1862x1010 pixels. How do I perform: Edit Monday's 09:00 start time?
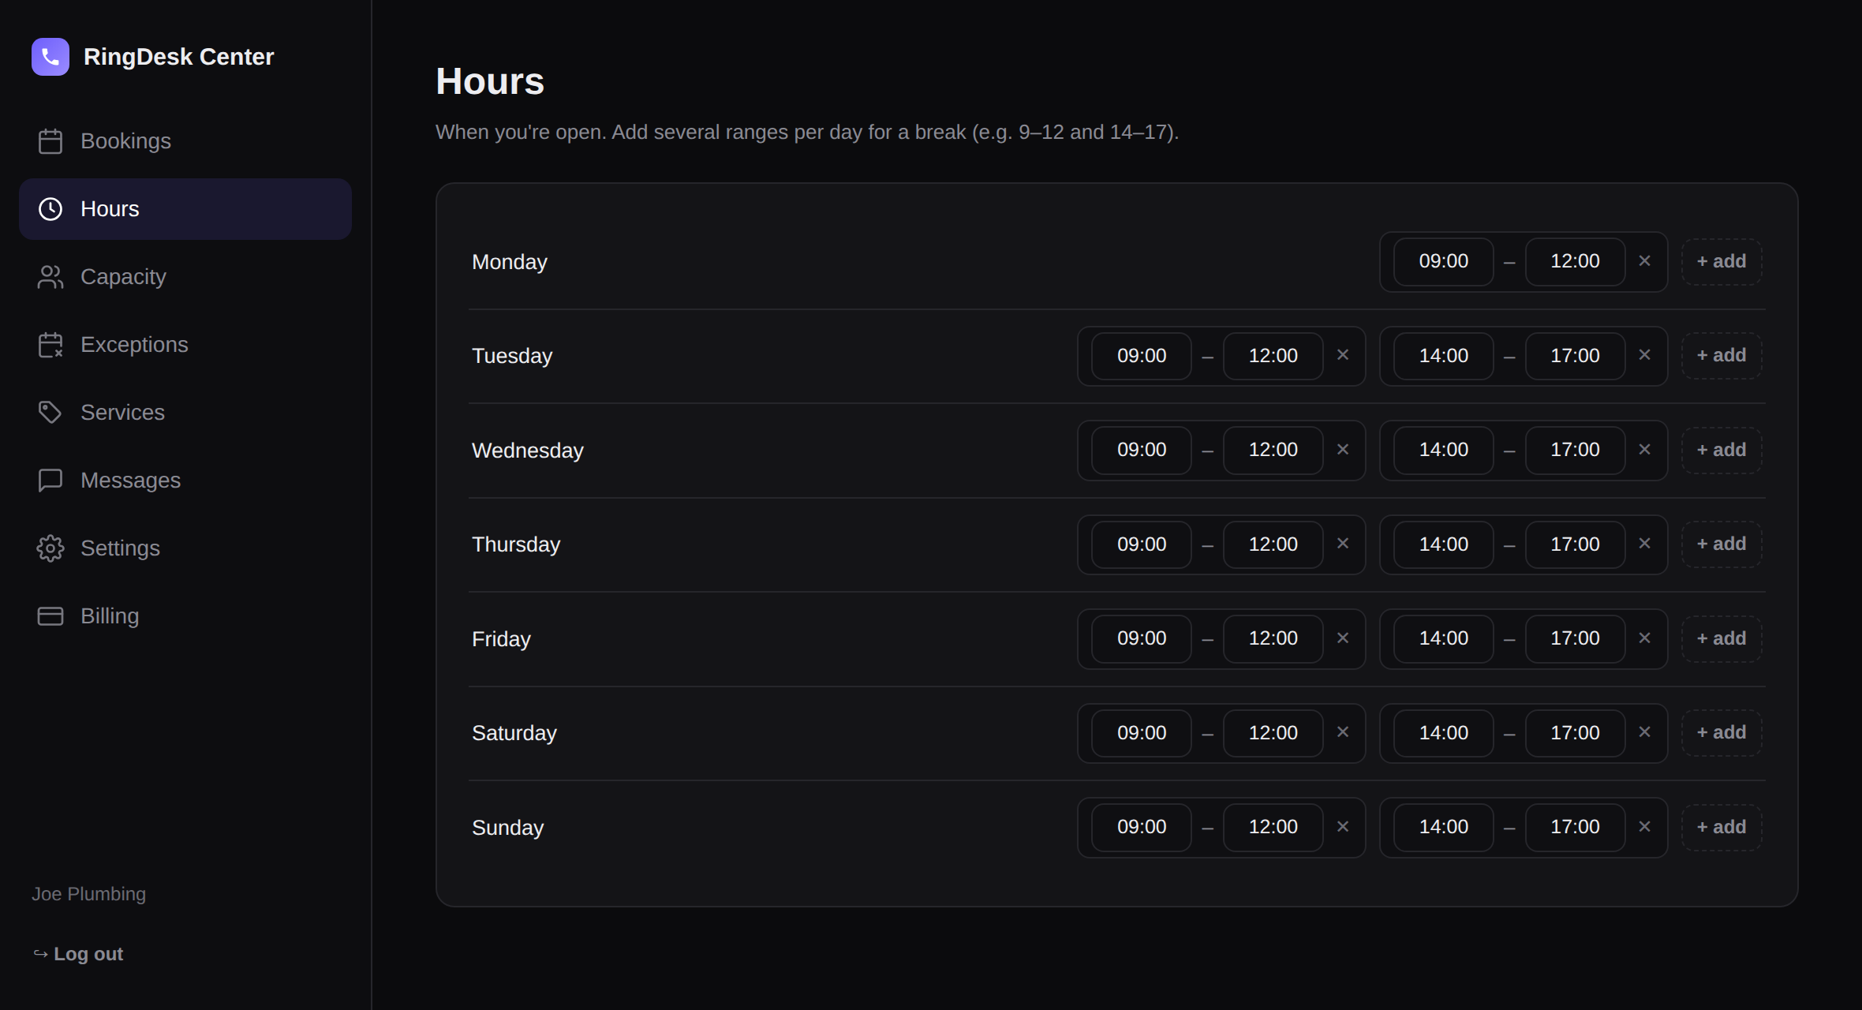(1444, 261)
